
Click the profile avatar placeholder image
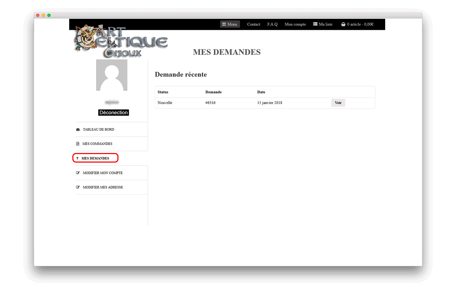[112, 75]
